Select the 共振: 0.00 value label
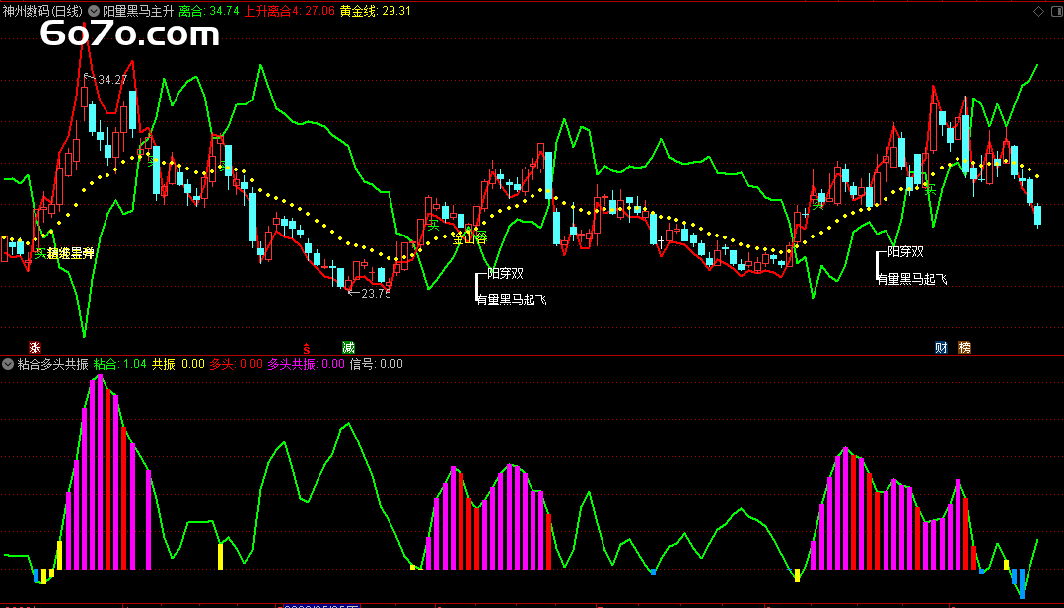 click(x=178, y=364)
